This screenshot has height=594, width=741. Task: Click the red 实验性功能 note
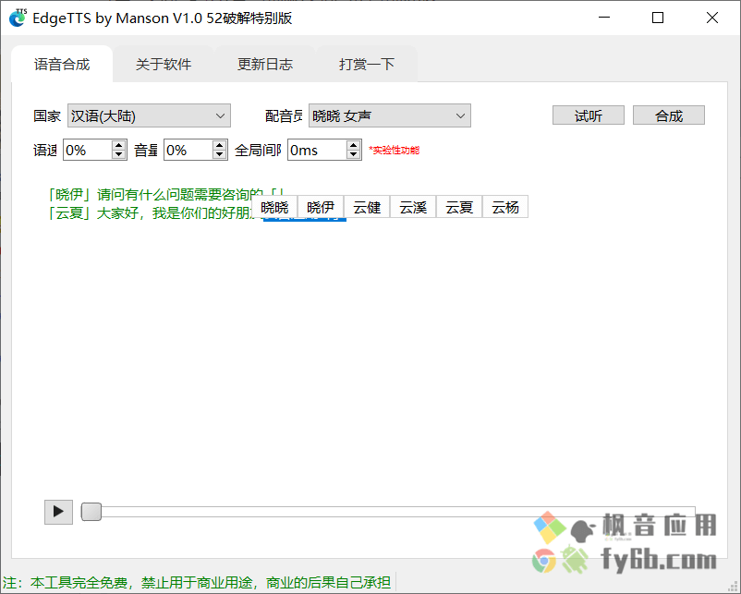(395, 151)
